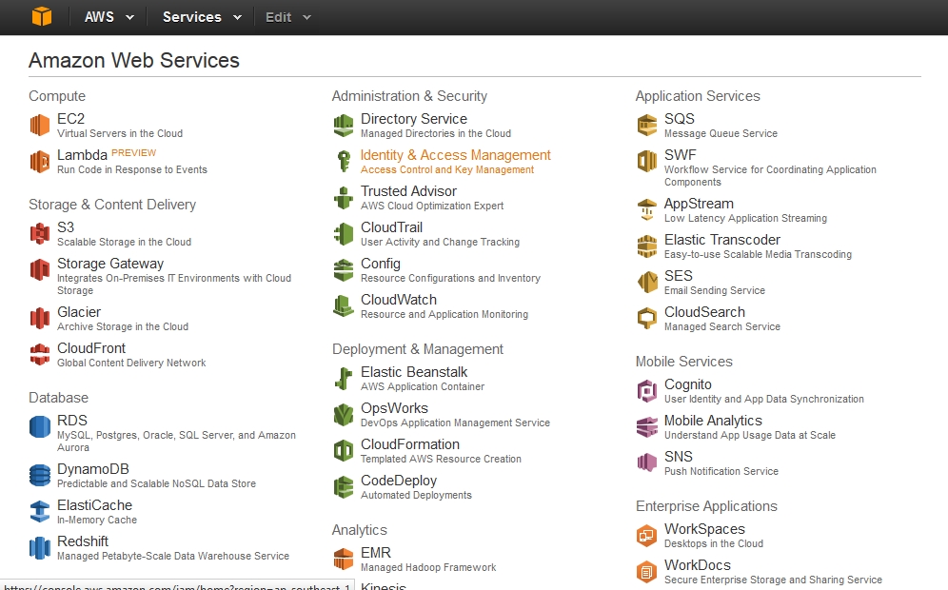This screenshot has height=590, width=948.
Task: Click the S3 bucket icon
Action: click(x=40, y=233)
